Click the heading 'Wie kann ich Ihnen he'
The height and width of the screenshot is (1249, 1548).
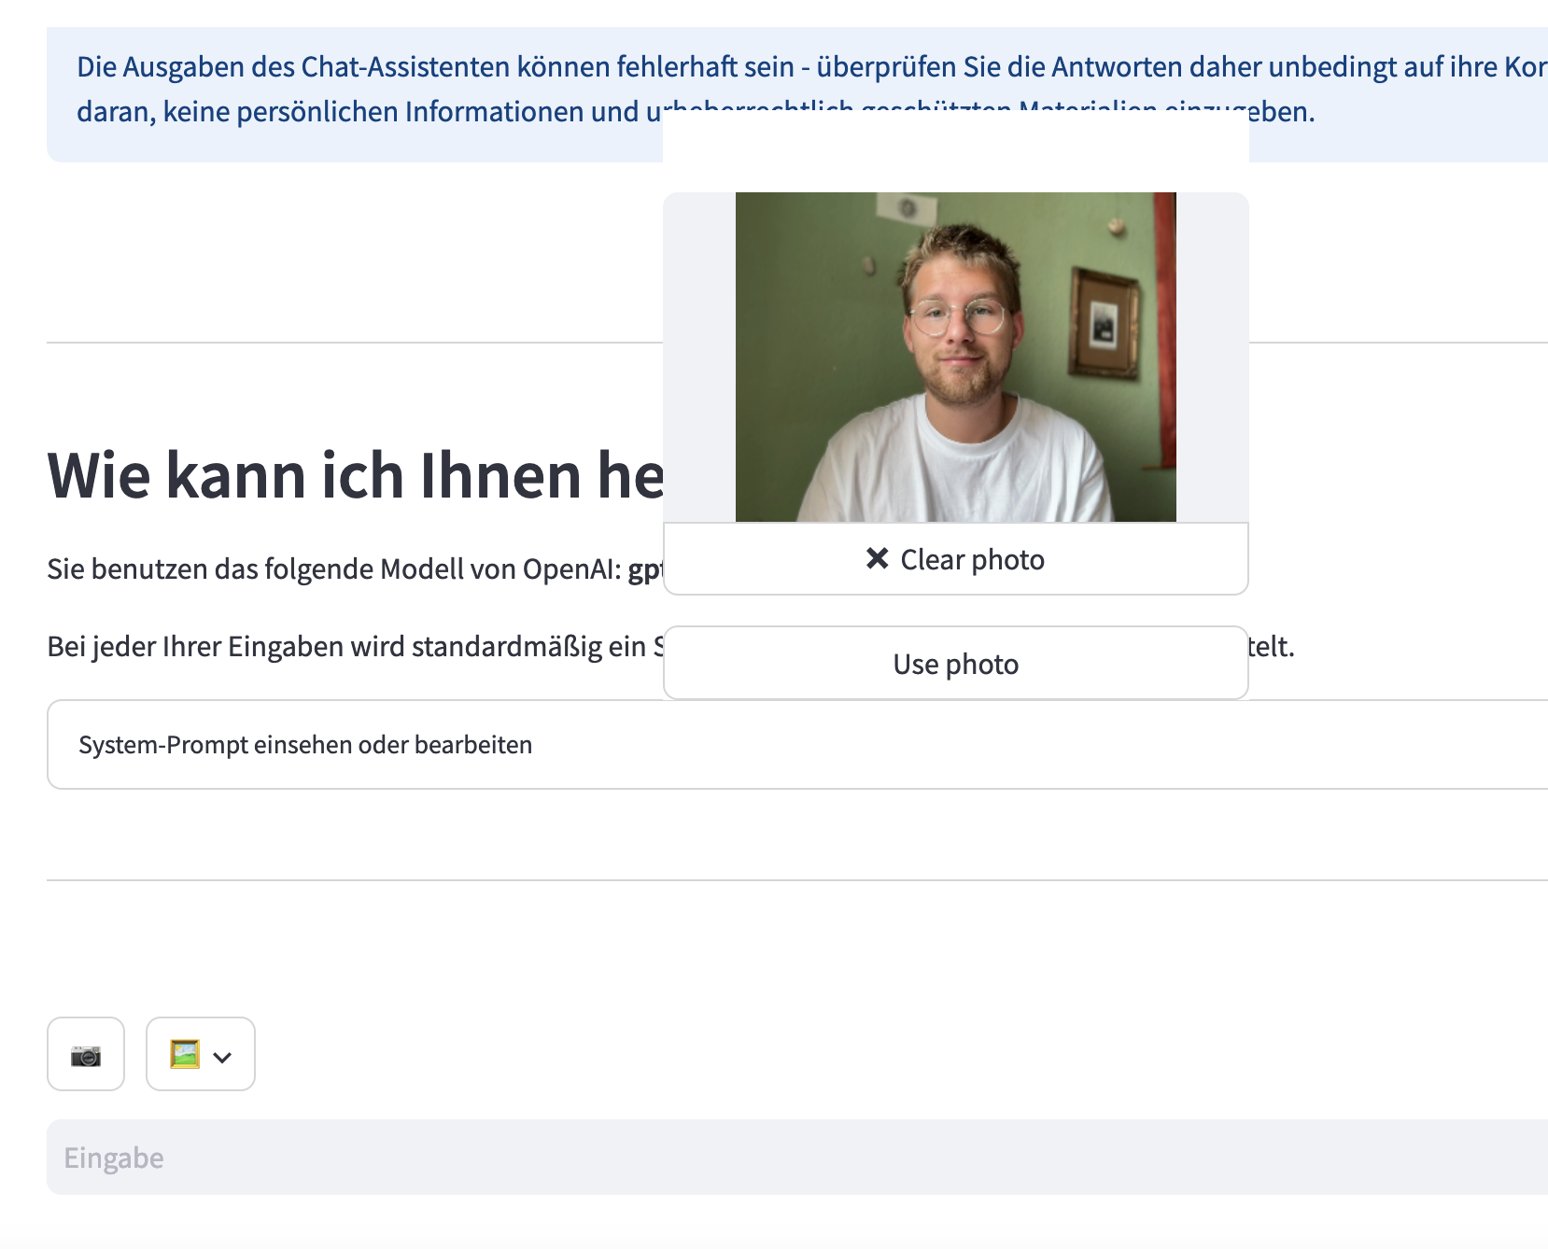356,475
